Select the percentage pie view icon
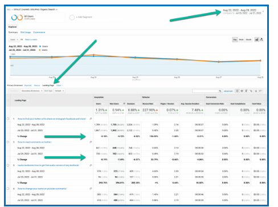The width and height of the screenshot is (278, 207). [x=242, y=91]
